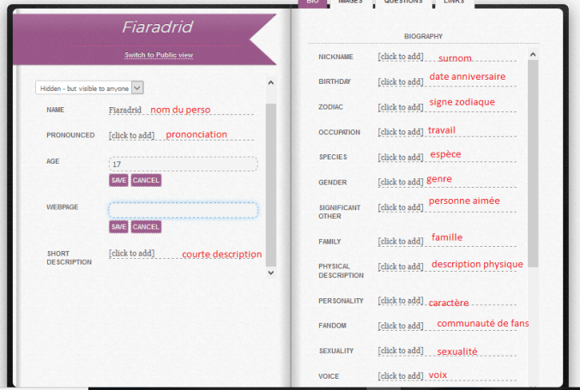Add a Short Description entry
The width and height of the screenshot is (580, 390).
pos(131,253)
